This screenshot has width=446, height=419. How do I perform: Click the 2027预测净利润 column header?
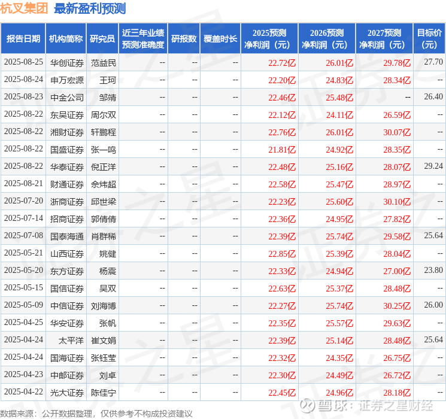pos(384,39)
